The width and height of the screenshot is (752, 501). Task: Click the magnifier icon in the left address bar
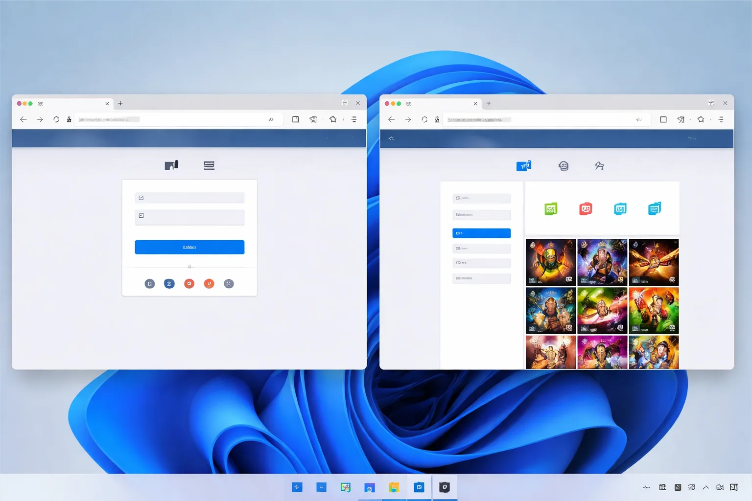click(271, 119)
